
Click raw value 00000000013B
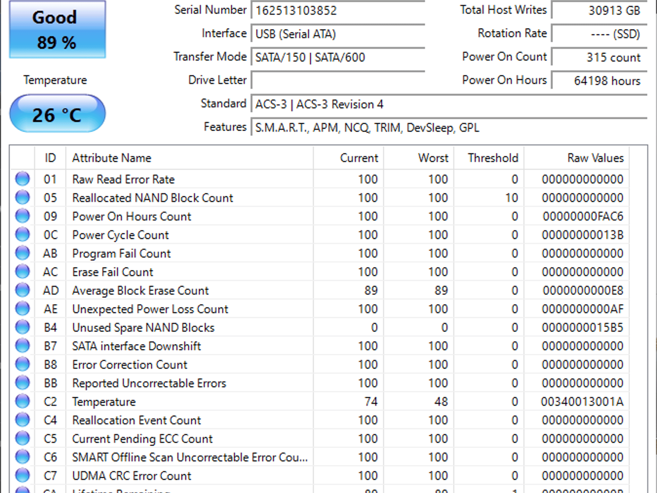point(583,235)
